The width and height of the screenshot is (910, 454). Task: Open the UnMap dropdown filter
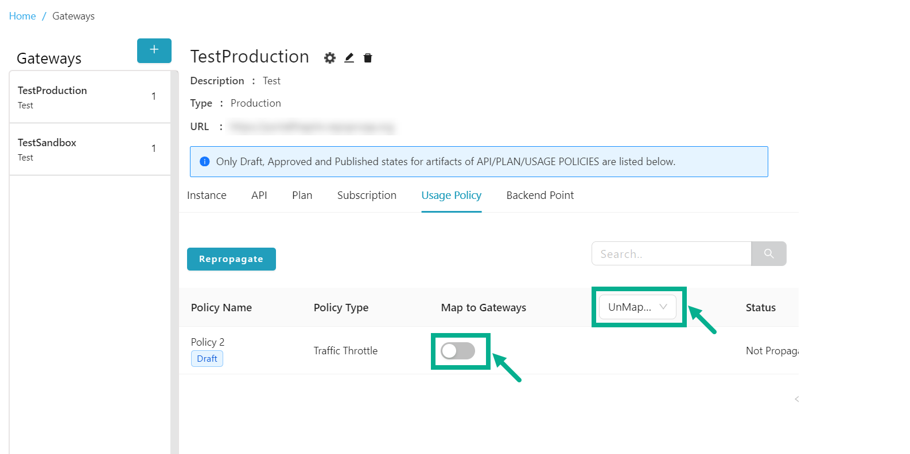637,307
